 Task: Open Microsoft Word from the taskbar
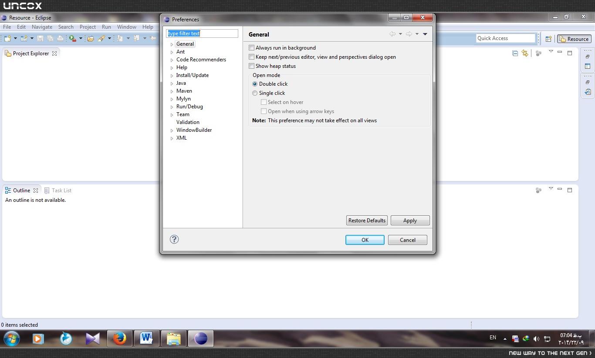coord(146,338)
